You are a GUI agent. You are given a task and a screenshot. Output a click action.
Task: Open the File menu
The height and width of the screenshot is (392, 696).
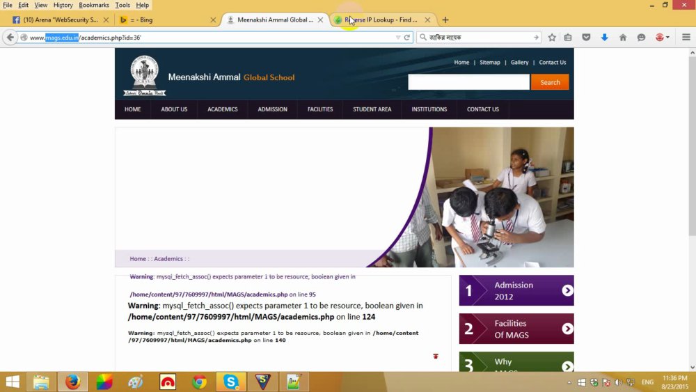pos(8,6)
